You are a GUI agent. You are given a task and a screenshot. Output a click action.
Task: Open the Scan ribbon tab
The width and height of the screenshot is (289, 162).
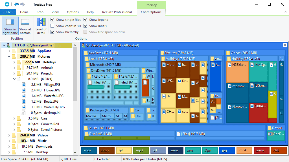[40, 12]
